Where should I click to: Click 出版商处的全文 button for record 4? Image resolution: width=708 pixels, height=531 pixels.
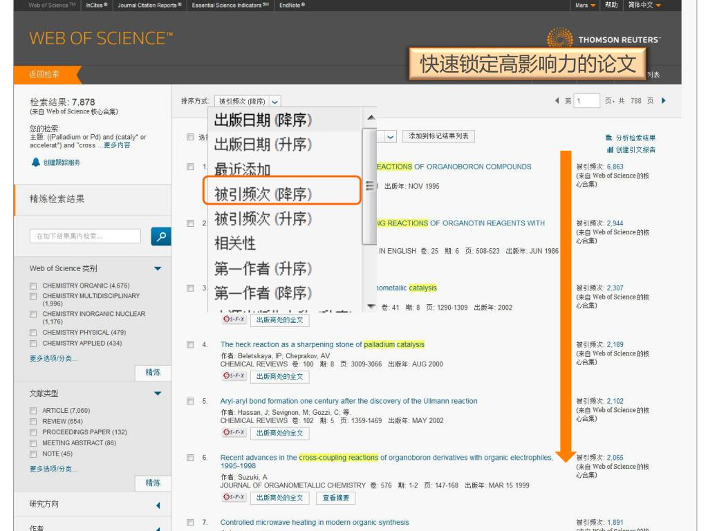(279, 377)
